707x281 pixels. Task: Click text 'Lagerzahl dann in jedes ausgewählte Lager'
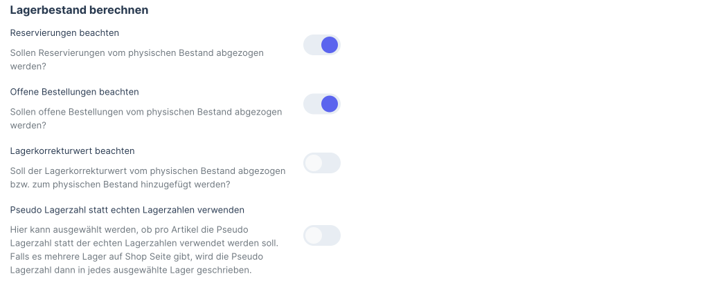click(130, 270)
